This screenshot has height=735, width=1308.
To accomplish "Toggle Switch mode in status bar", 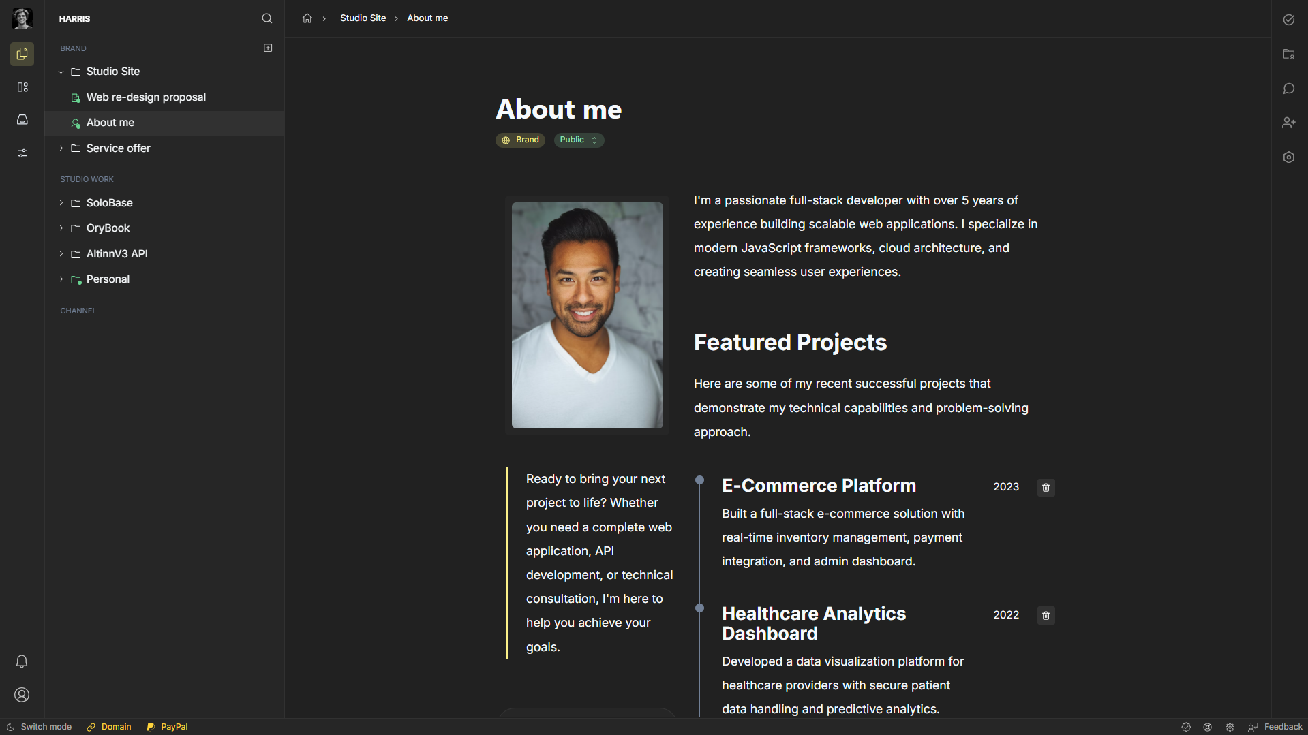I will click(x=40, y=727).
